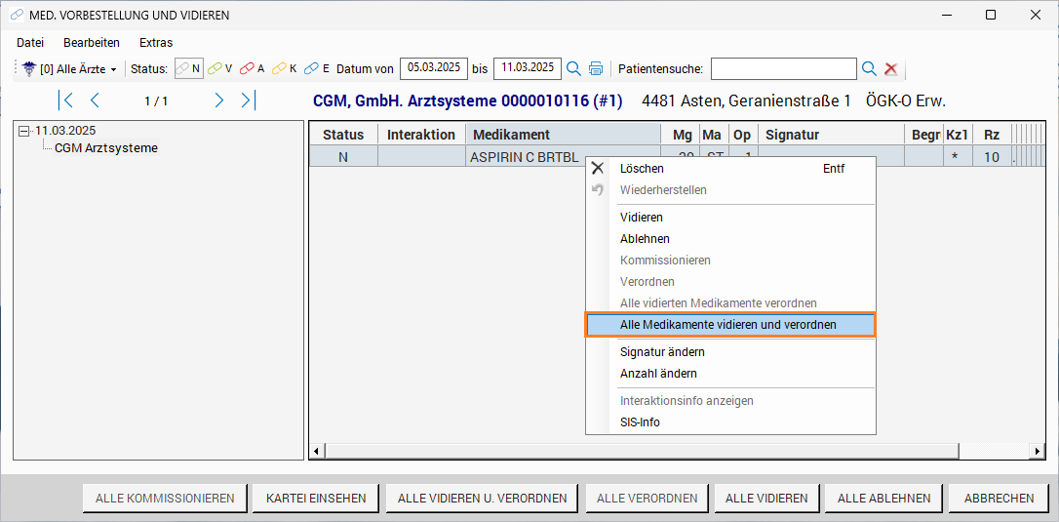Click the printer icon in toolbar
1059x522 pixels.
pyautogui.click(x=596, y=68)
